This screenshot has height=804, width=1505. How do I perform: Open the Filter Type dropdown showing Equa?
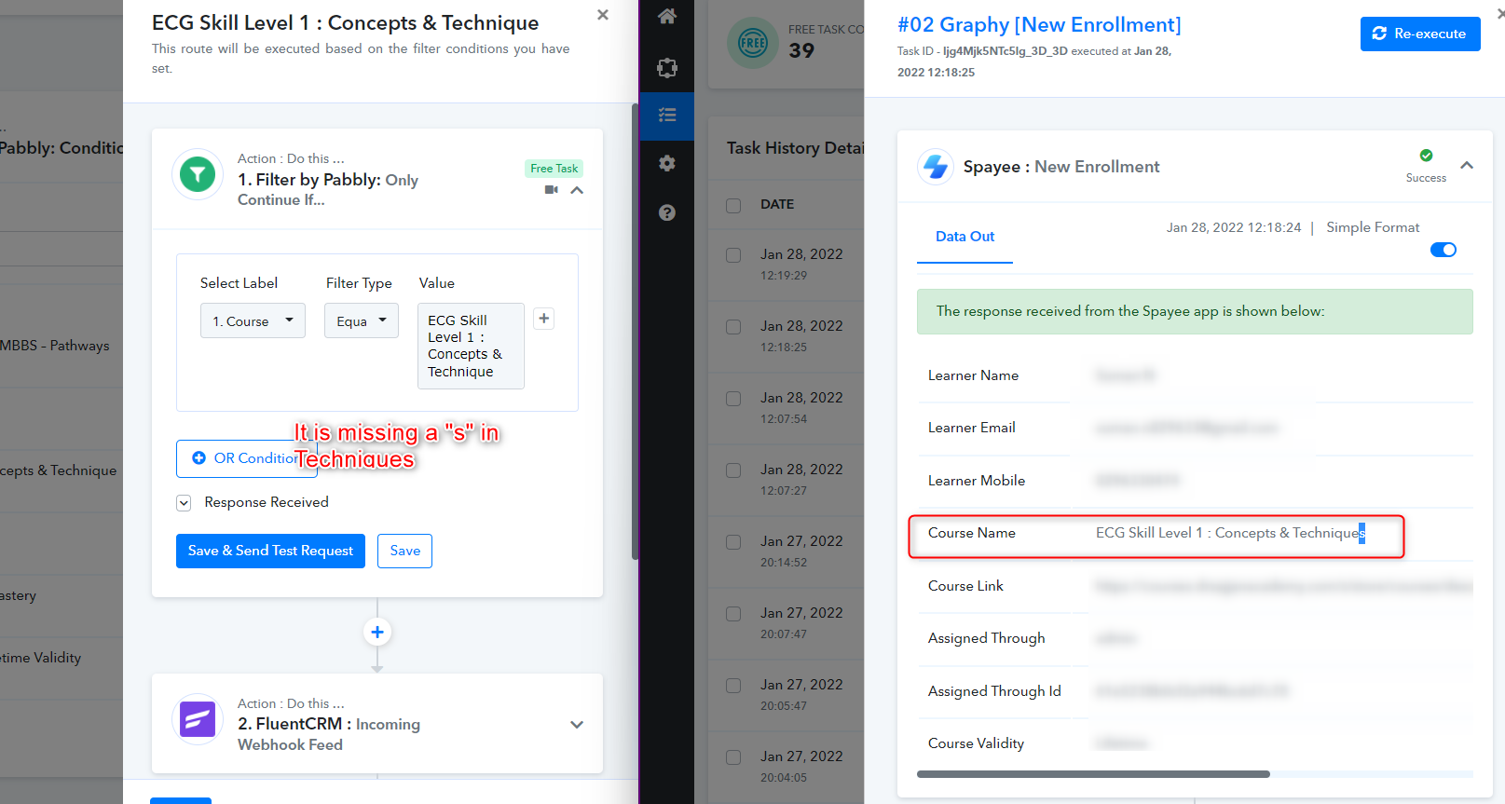[x=362, y=320]
